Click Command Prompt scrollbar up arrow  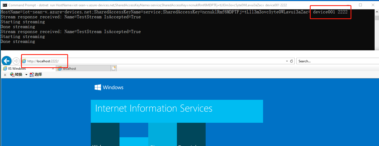point(377,12)
